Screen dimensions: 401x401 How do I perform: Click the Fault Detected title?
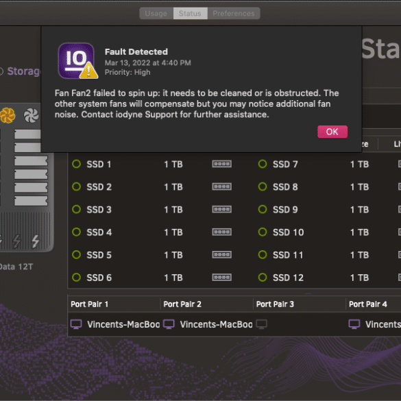point(136,52)
